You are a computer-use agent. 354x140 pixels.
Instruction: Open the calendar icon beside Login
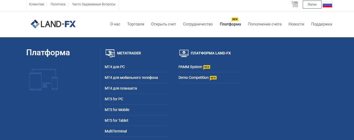point(295,4)
